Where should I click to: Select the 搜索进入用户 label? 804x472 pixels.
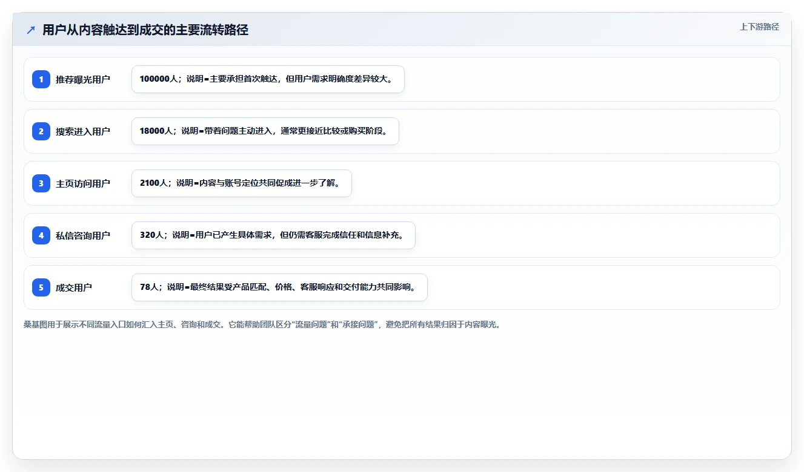[83, 131]
